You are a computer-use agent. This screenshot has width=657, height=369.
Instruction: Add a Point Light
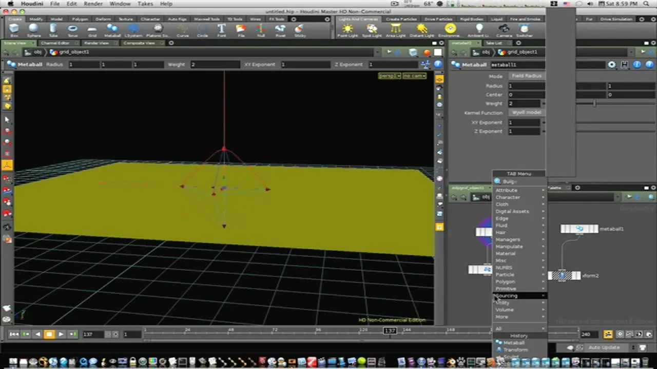pos(347,30)
